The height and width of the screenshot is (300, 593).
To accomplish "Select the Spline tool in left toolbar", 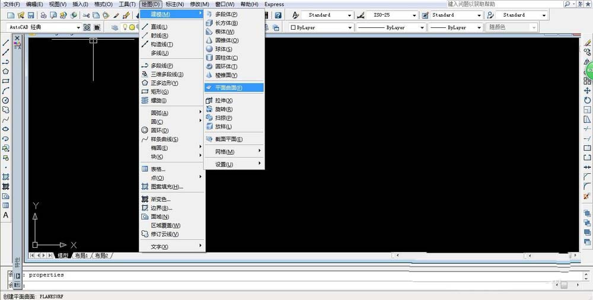I will tap(6, 120).
